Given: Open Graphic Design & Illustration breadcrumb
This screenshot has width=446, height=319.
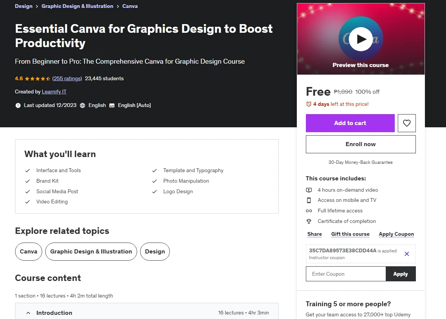Looking at the screenshot, I should click(x=77, y=6).
